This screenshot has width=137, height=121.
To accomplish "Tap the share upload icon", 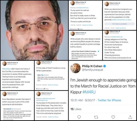I will 130,117.
